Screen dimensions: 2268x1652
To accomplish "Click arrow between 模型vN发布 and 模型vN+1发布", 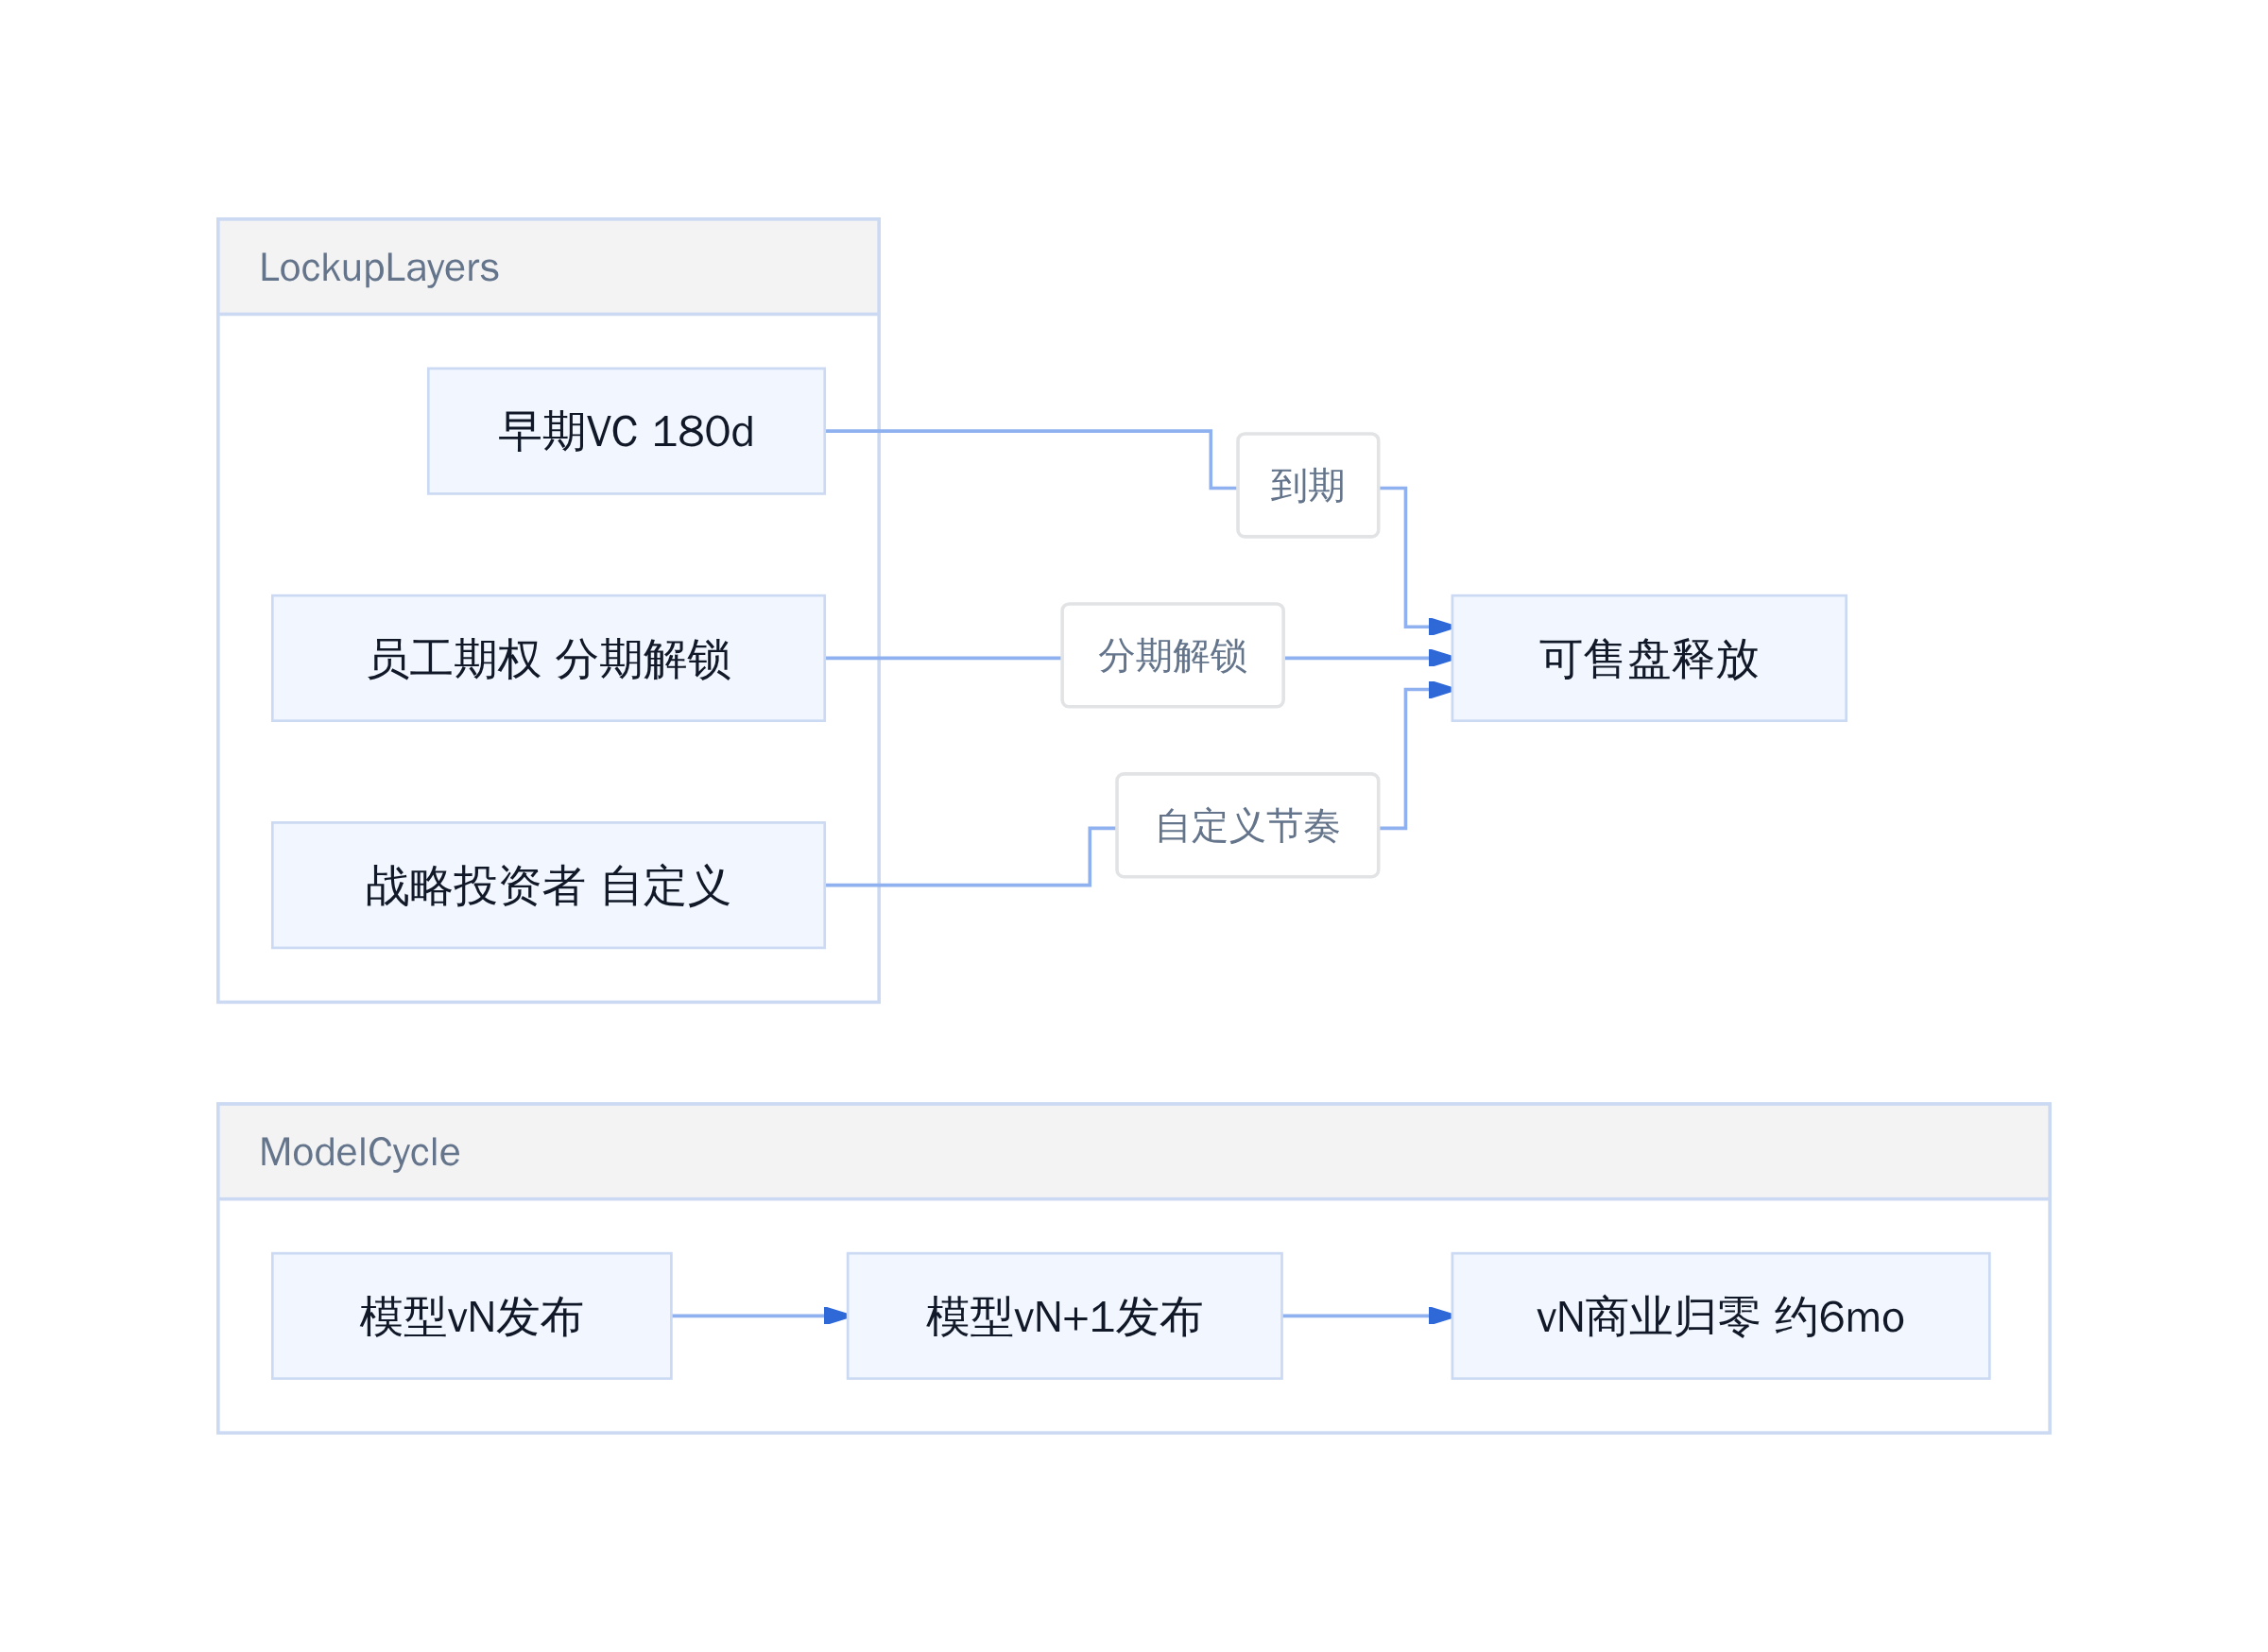I will [760, 1316].
